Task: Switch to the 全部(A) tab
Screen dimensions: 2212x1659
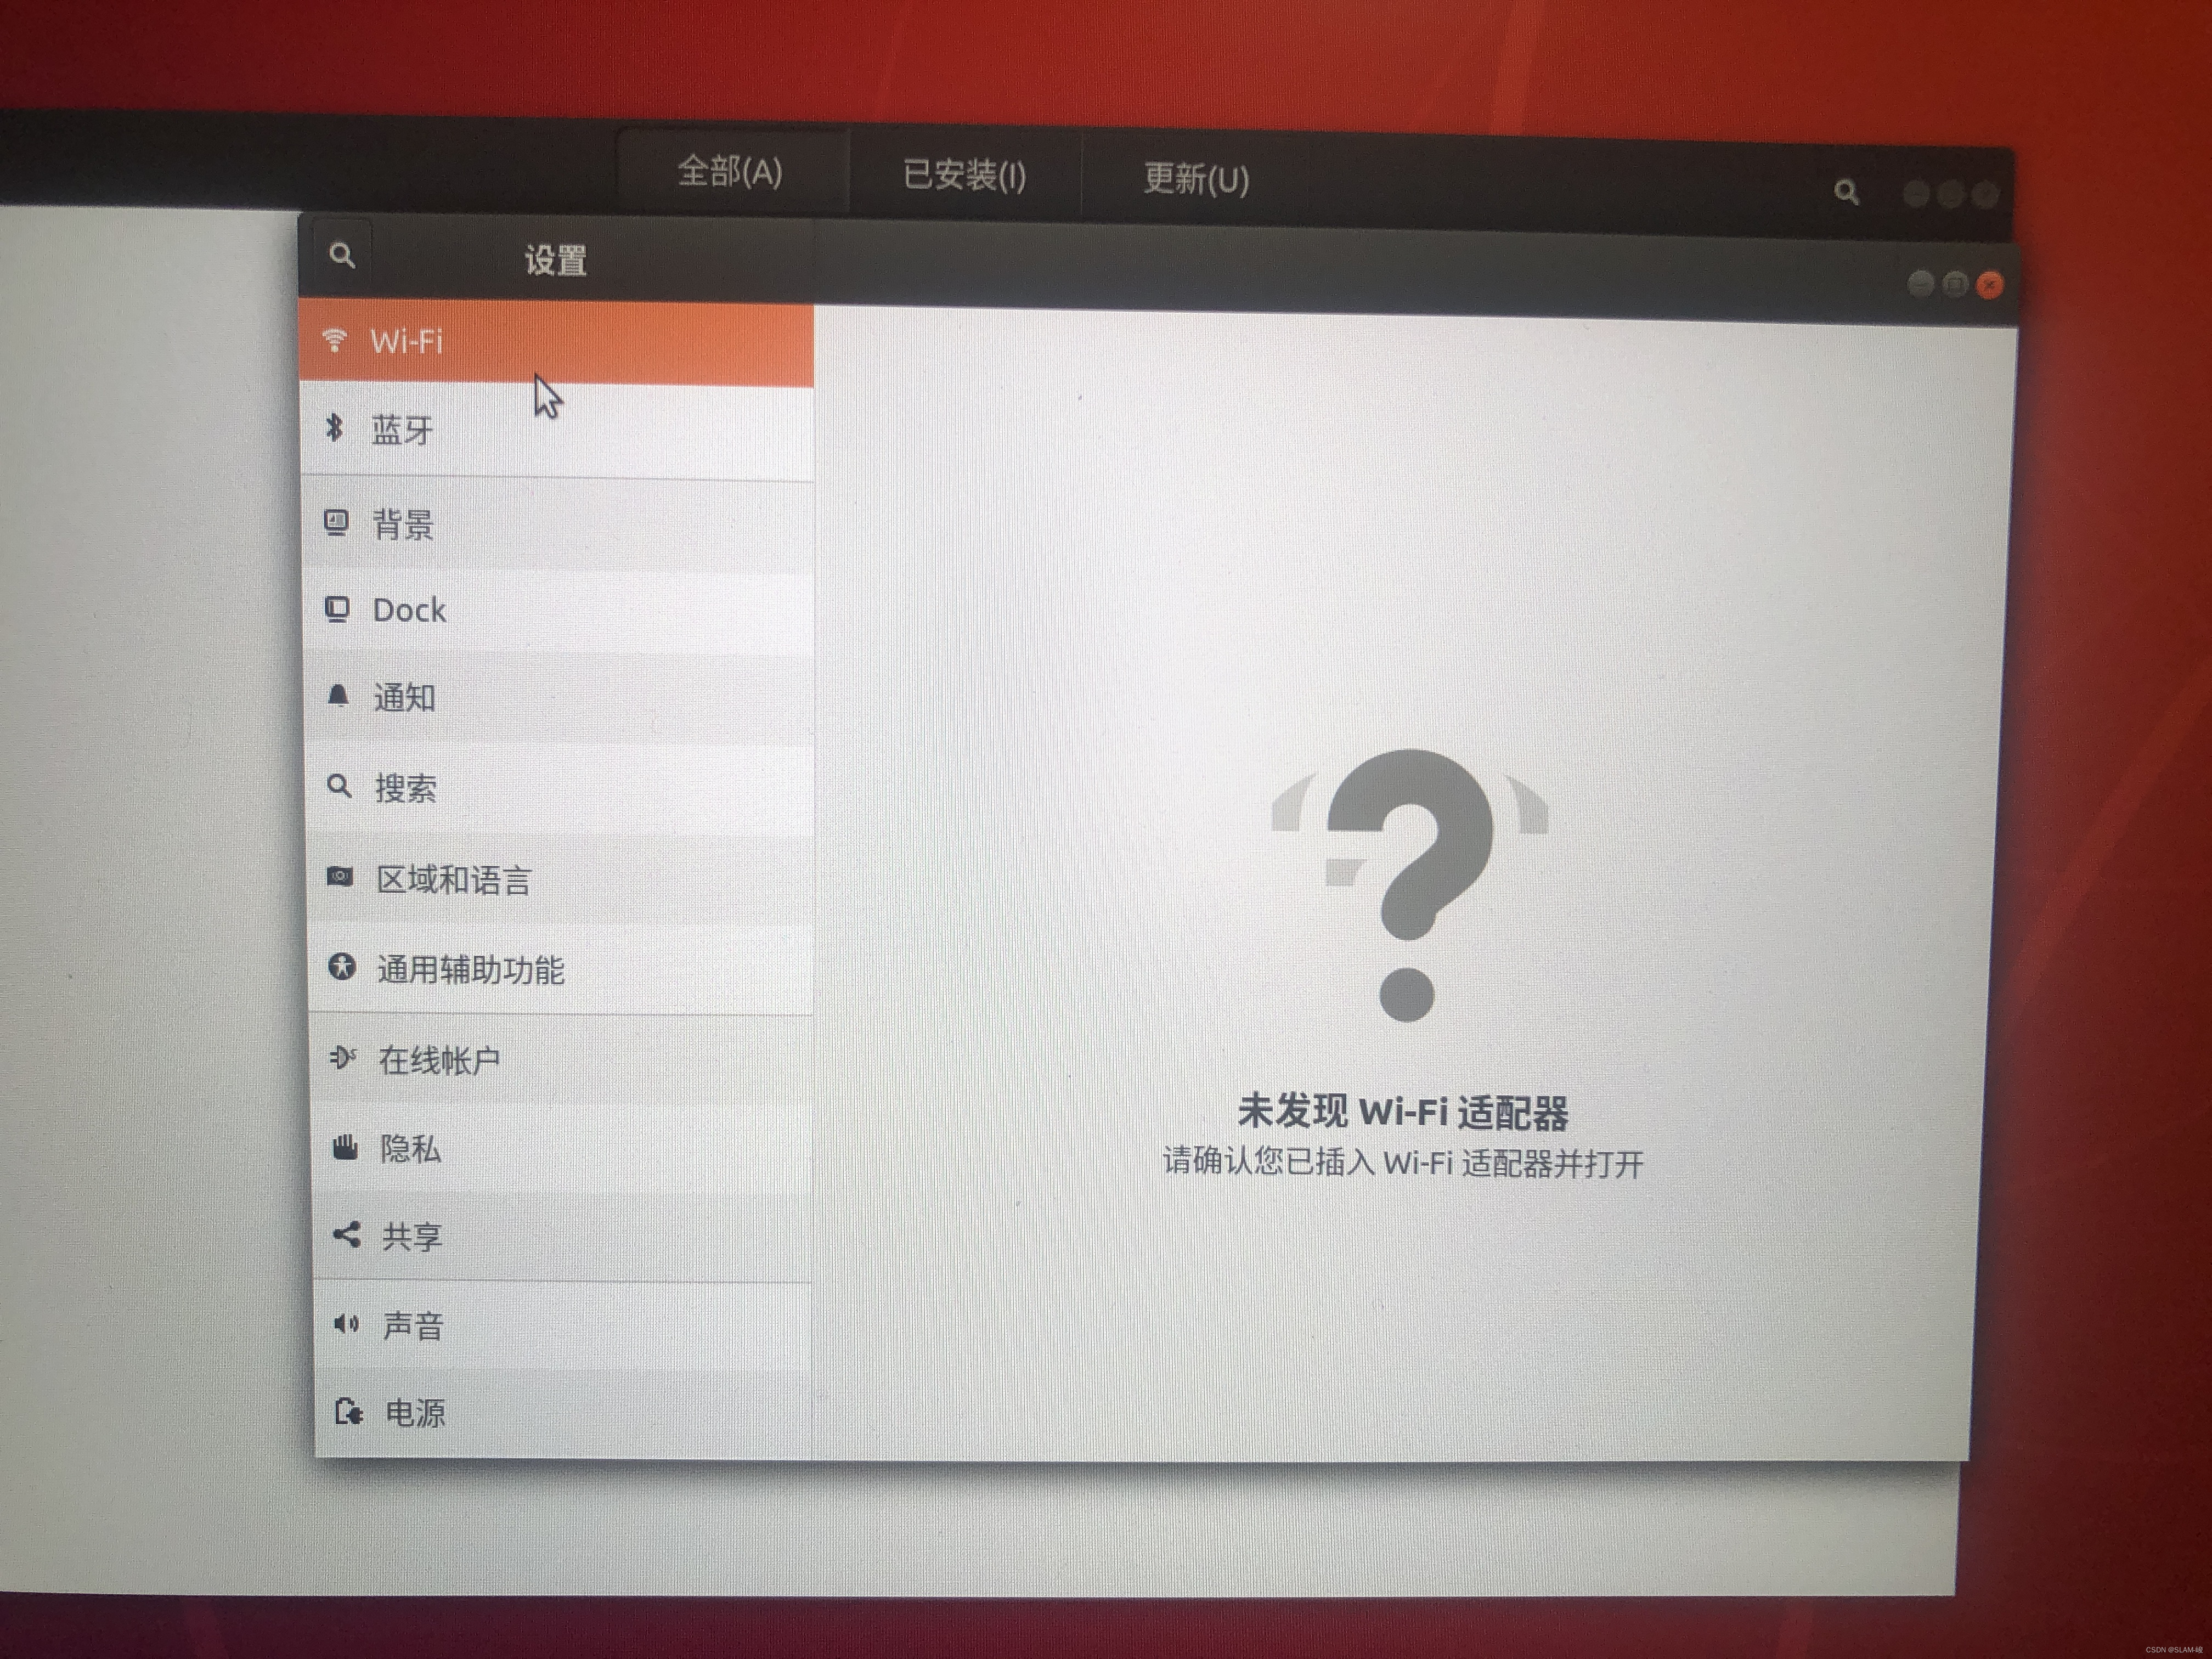Action: (730, 172)
